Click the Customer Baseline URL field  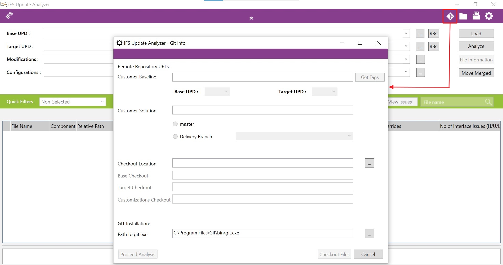coord(263,77)
